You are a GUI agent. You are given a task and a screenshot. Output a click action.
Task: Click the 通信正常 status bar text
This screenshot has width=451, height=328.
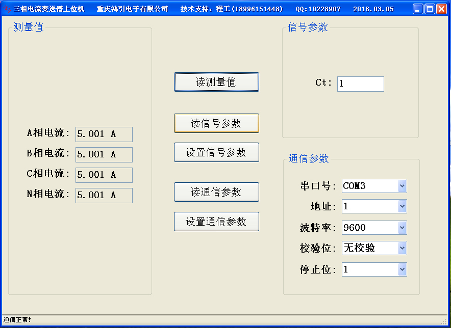tap(17, 319)
